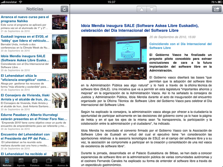Open the Agenda tab
The image size is (223, 167).
(x=21, y=162)
